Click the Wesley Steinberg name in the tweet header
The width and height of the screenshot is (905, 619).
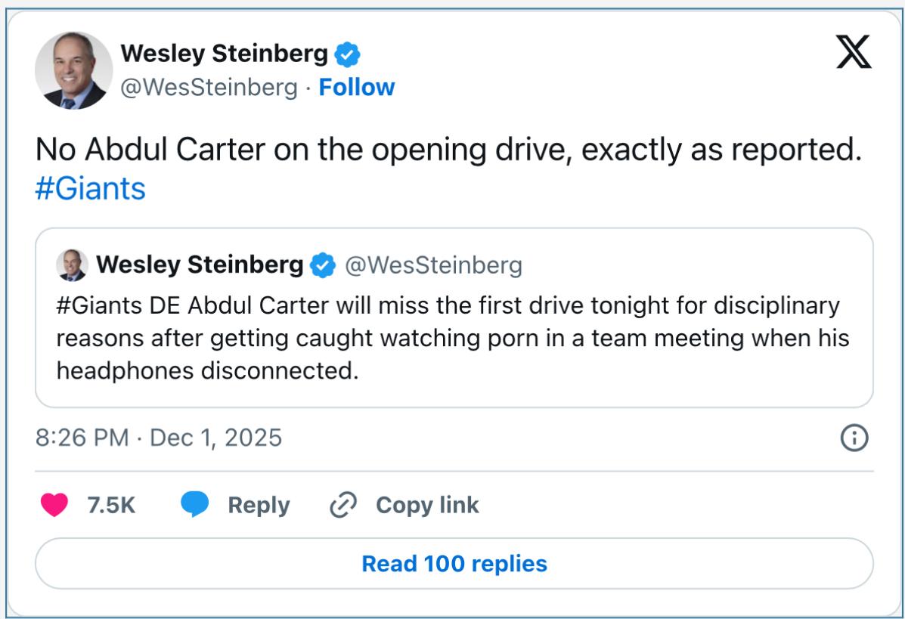coord(225,54)
